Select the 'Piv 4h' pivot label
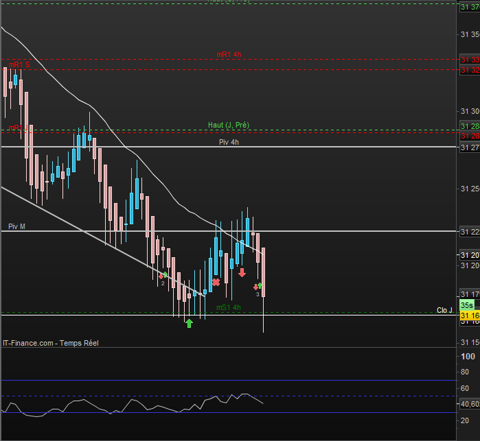480x441 pixels. 229,142
